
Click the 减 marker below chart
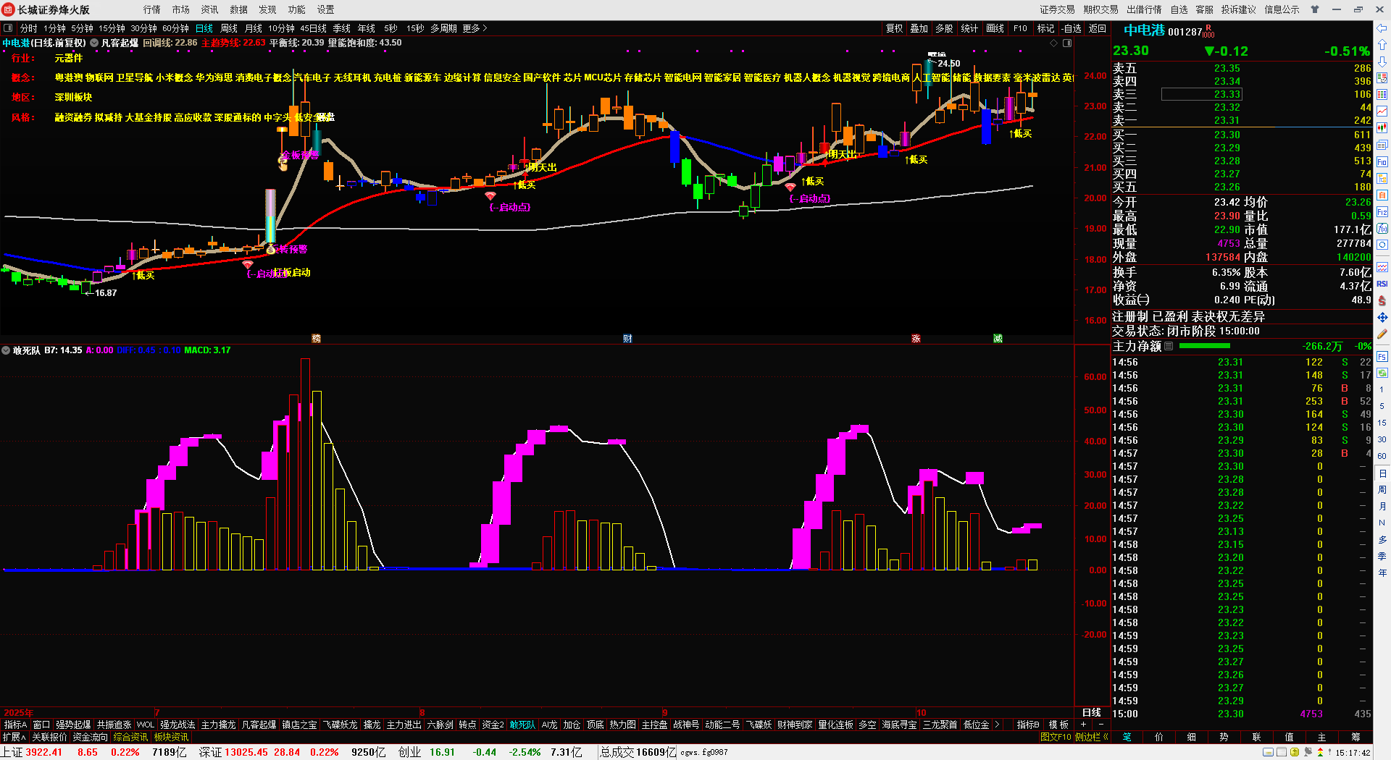998,339
